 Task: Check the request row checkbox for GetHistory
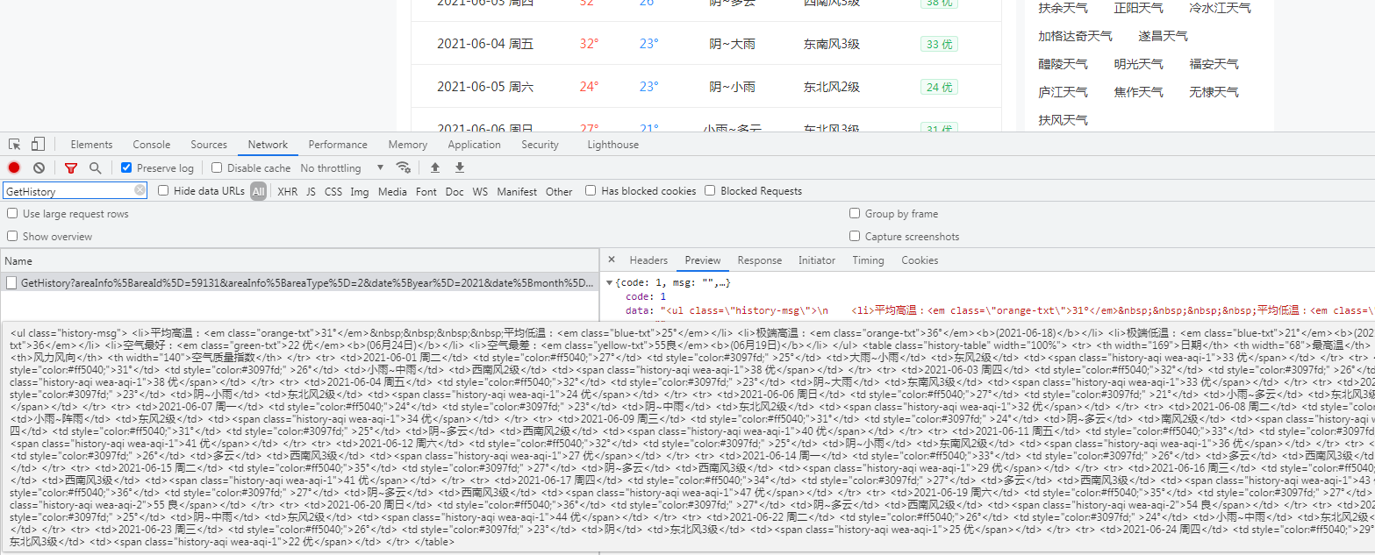pyautogui.click(x=11, y=282)
